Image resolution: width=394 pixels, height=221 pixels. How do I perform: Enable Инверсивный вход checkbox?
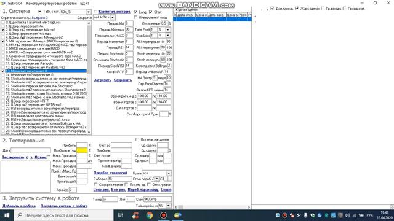135,17
